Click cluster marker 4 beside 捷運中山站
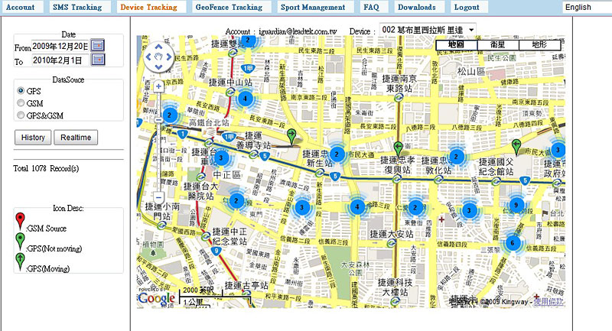The width and height of the screenshot is (612, 331). pyautogui.click(x=245, y=99)
